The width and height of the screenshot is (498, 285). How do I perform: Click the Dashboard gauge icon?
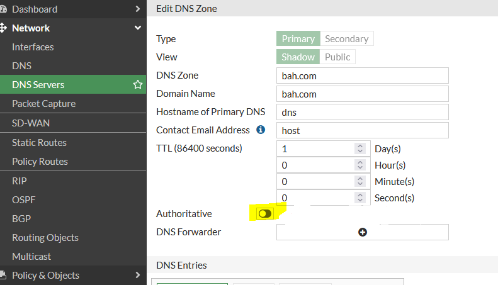3,9
